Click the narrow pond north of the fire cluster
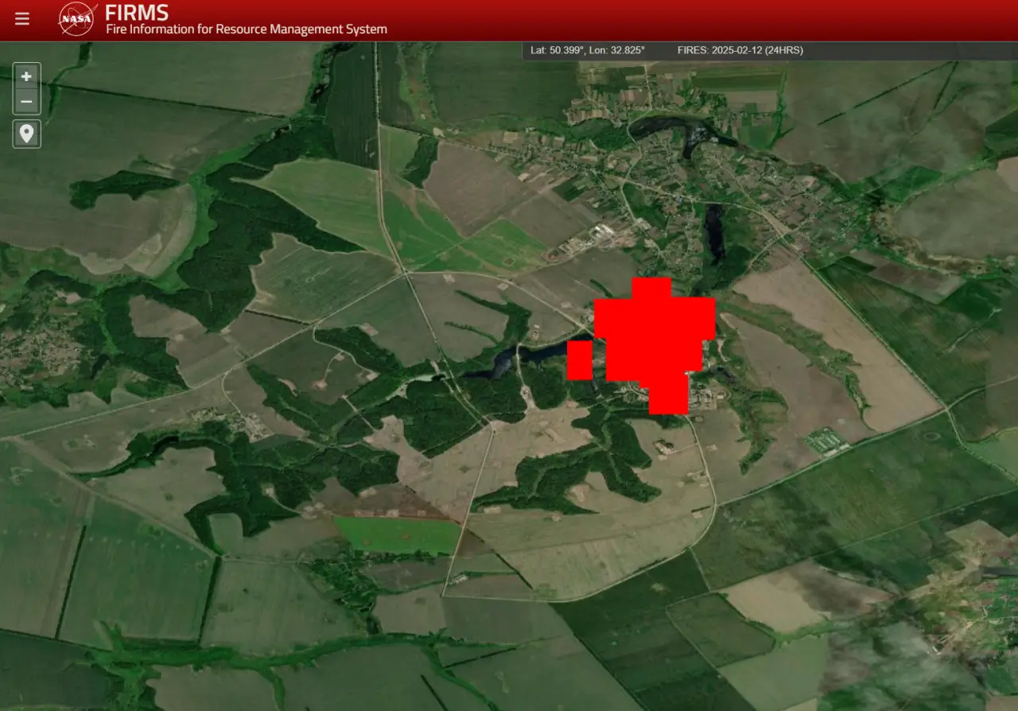The width and height of the screenshot is (1018, 711). 715,231
